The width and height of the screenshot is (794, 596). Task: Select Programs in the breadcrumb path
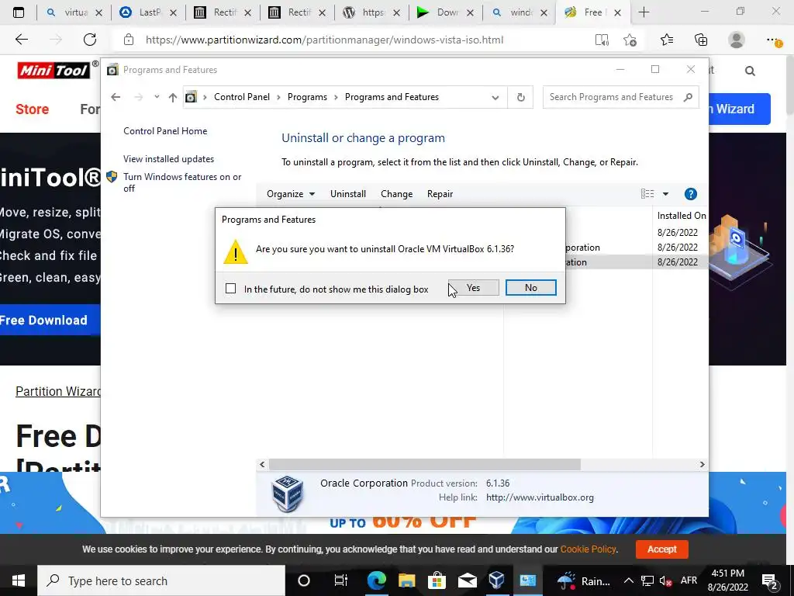click(307, 97)
